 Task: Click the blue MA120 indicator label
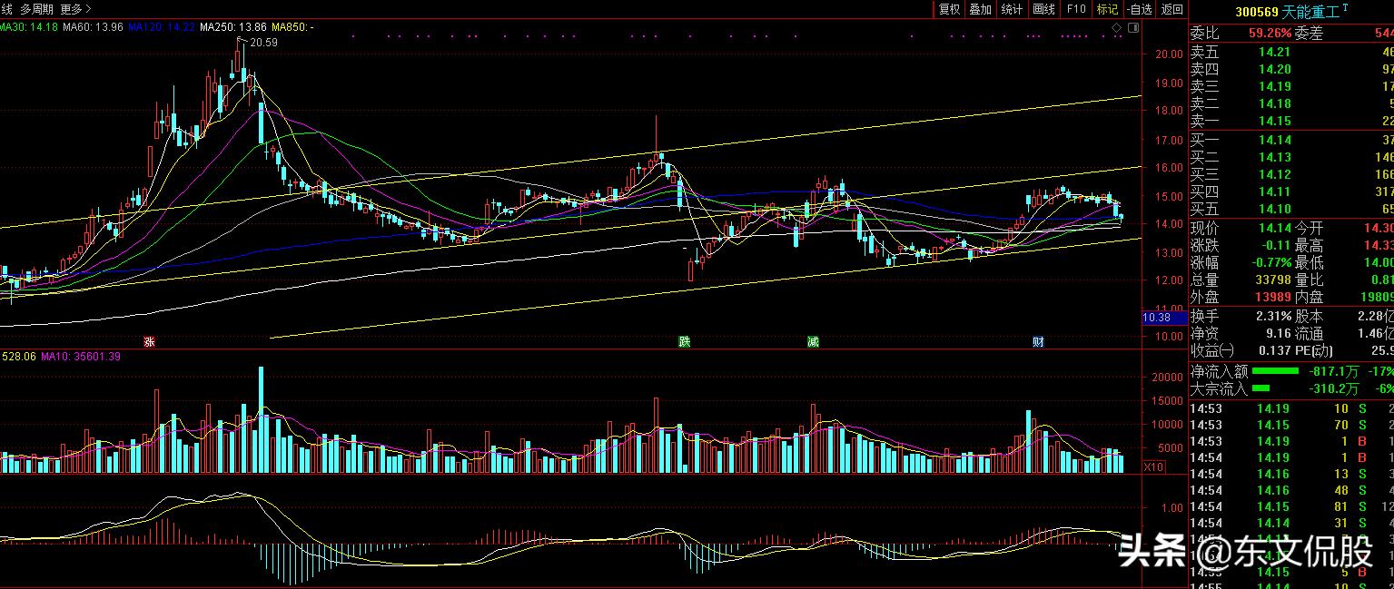pos(162,27)
